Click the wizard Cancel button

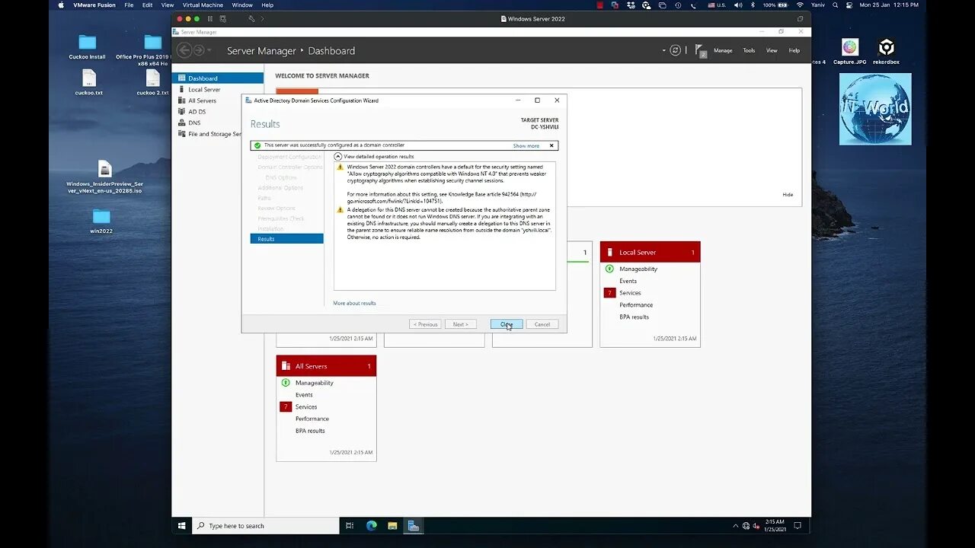[542, 324]
